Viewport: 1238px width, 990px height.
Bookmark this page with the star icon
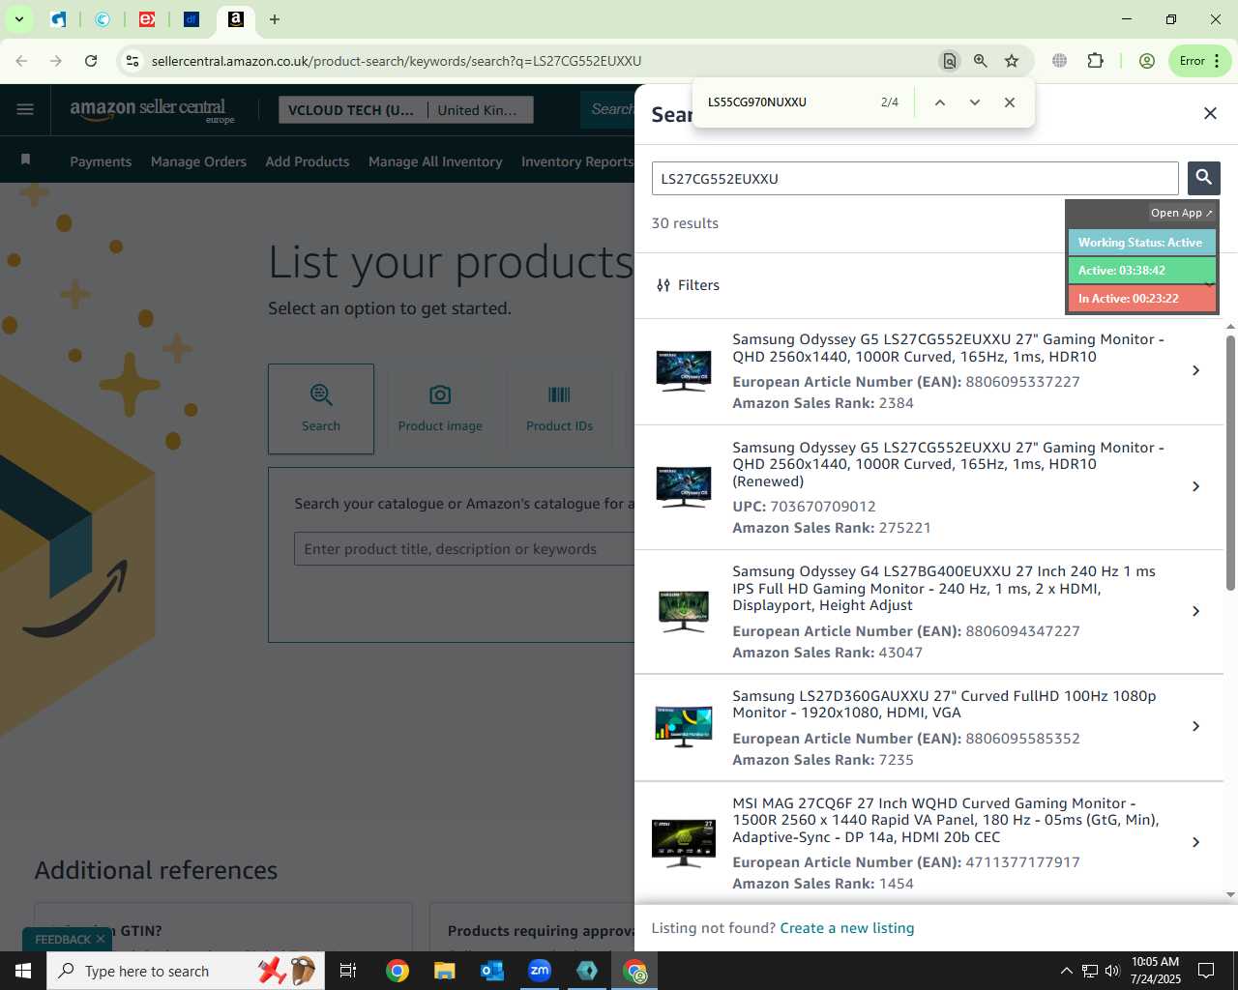tap(1012, 61)
